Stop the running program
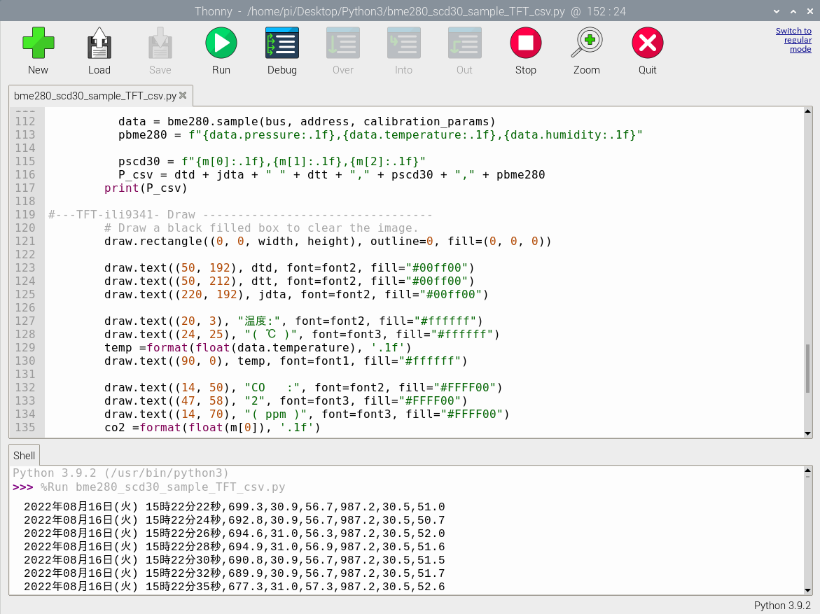 (x=525, y=43)
